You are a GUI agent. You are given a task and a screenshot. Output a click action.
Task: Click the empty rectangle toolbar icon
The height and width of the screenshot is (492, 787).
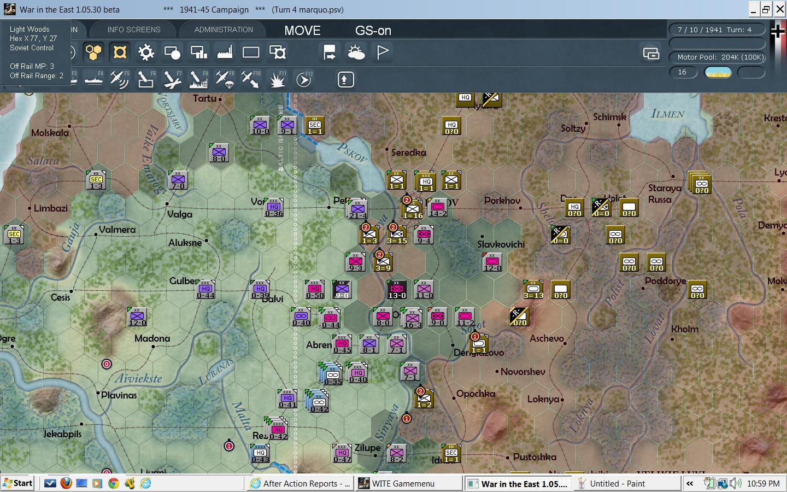click(x=251, y=52)
